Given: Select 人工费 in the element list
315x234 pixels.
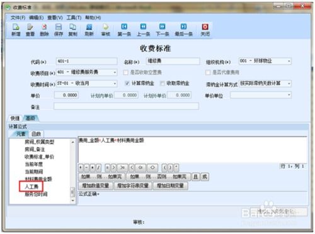Looking at the screenshot, I should point(31,186).
